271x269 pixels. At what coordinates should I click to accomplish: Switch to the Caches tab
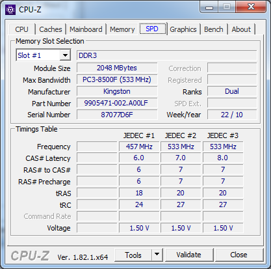pyautogui.click(x=51, y=29)
